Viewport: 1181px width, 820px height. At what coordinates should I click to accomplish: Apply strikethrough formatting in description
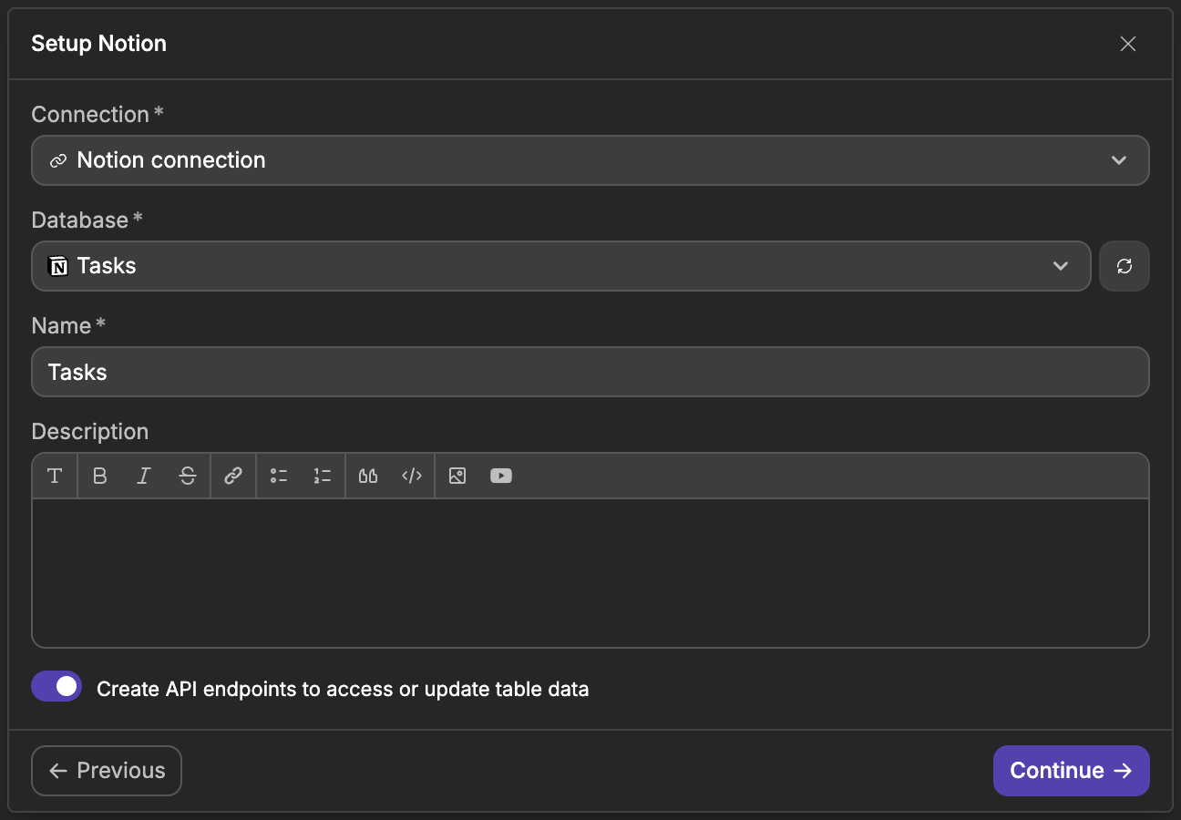pos(188,476)
